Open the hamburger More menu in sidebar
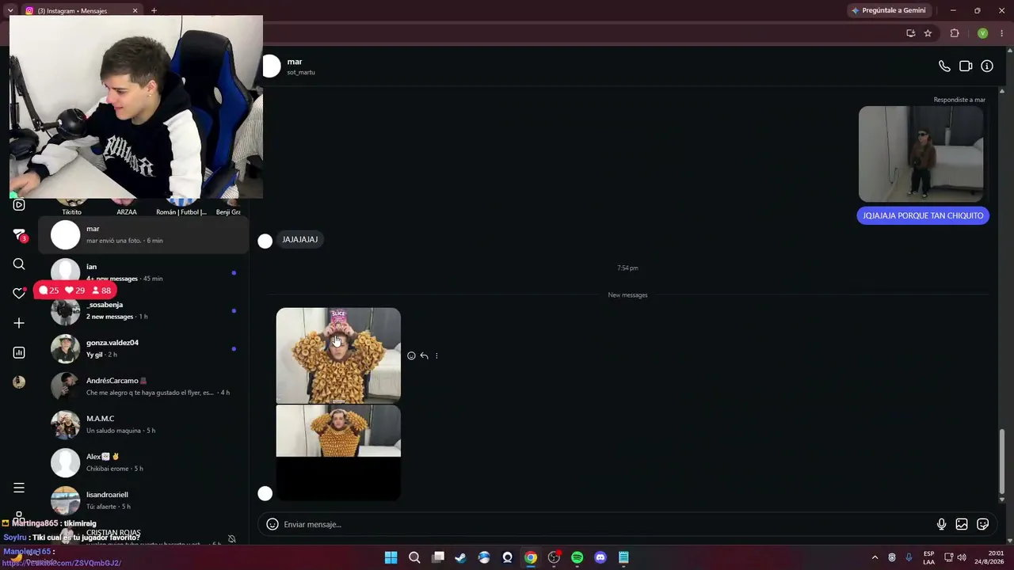This screenshot has width=1014, height=570. tap(19, 488)
